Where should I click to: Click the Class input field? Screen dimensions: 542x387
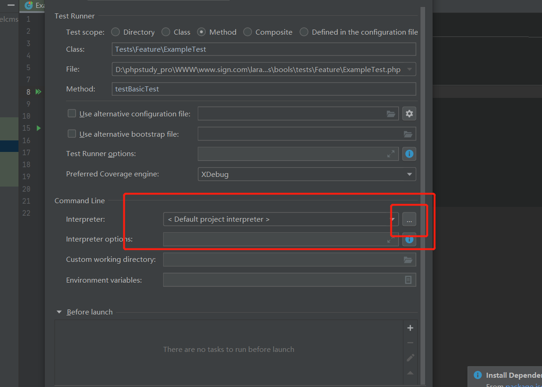coord(264,49)
